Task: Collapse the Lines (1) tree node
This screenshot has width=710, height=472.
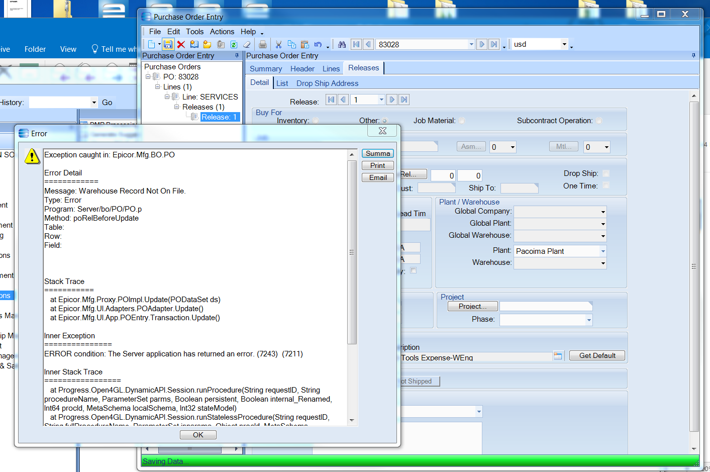Action: pyautogui.click(x=157, y=87)
